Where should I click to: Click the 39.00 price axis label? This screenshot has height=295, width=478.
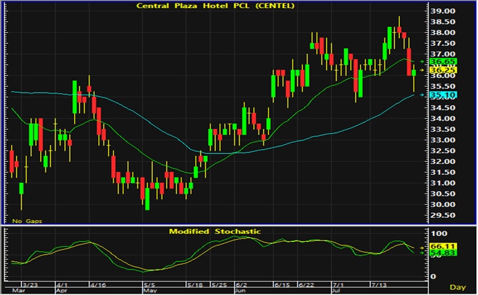[442, 11]
